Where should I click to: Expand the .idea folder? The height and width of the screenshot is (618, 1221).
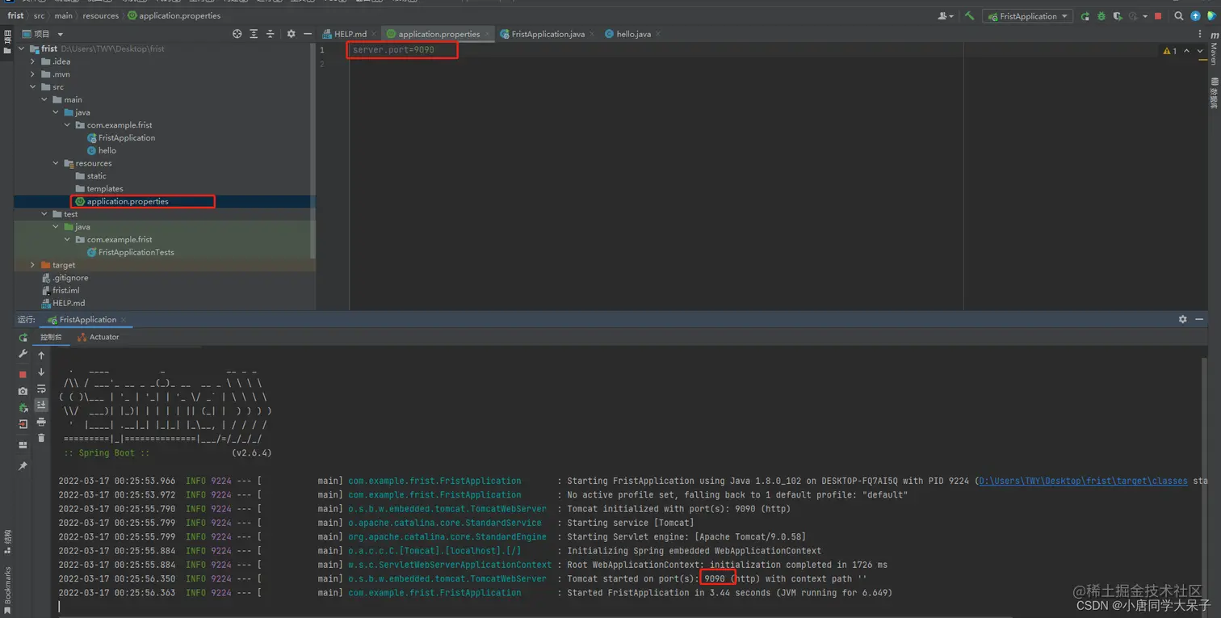[x=33, y=61]
